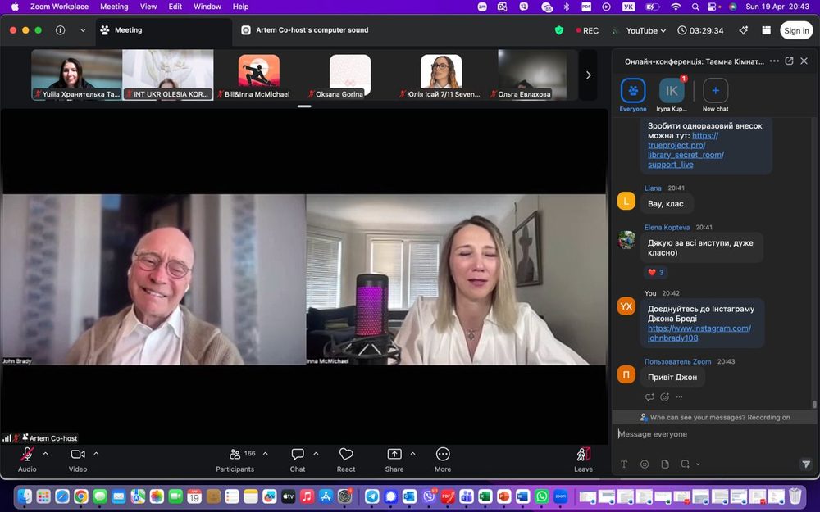820x512 pixels.
Task: Open Telegram from the Dock
Action: [371, 496]
